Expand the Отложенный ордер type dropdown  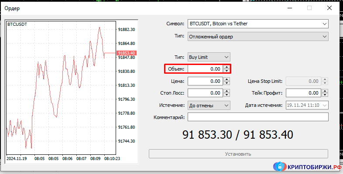[x=258, y=37]
